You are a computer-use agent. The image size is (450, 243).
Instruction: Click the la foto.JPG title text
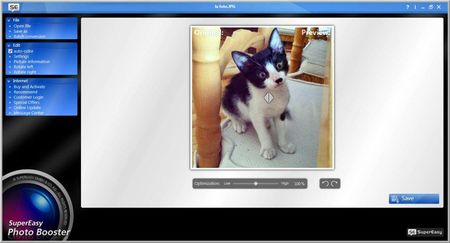click(x=225, y=6)
